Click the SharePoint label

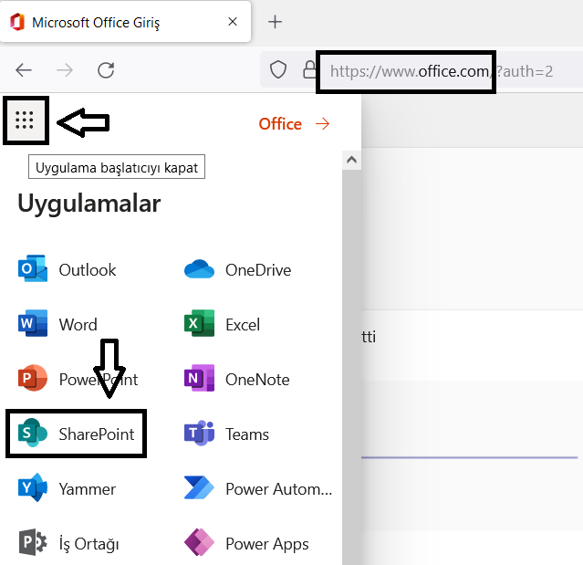97,434
